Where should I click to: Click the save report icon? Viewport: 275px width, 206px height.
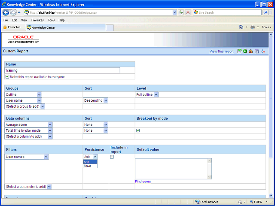click(239, 51)
